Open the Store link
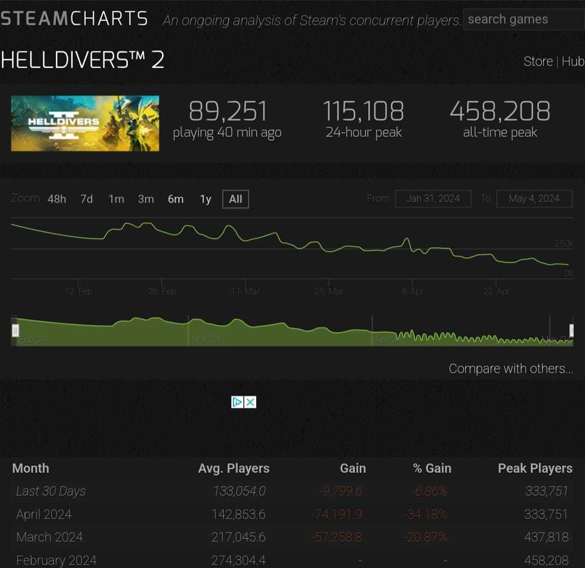This screenshot has width=585, height=568. pyautogui.click(x=538, y=61)
